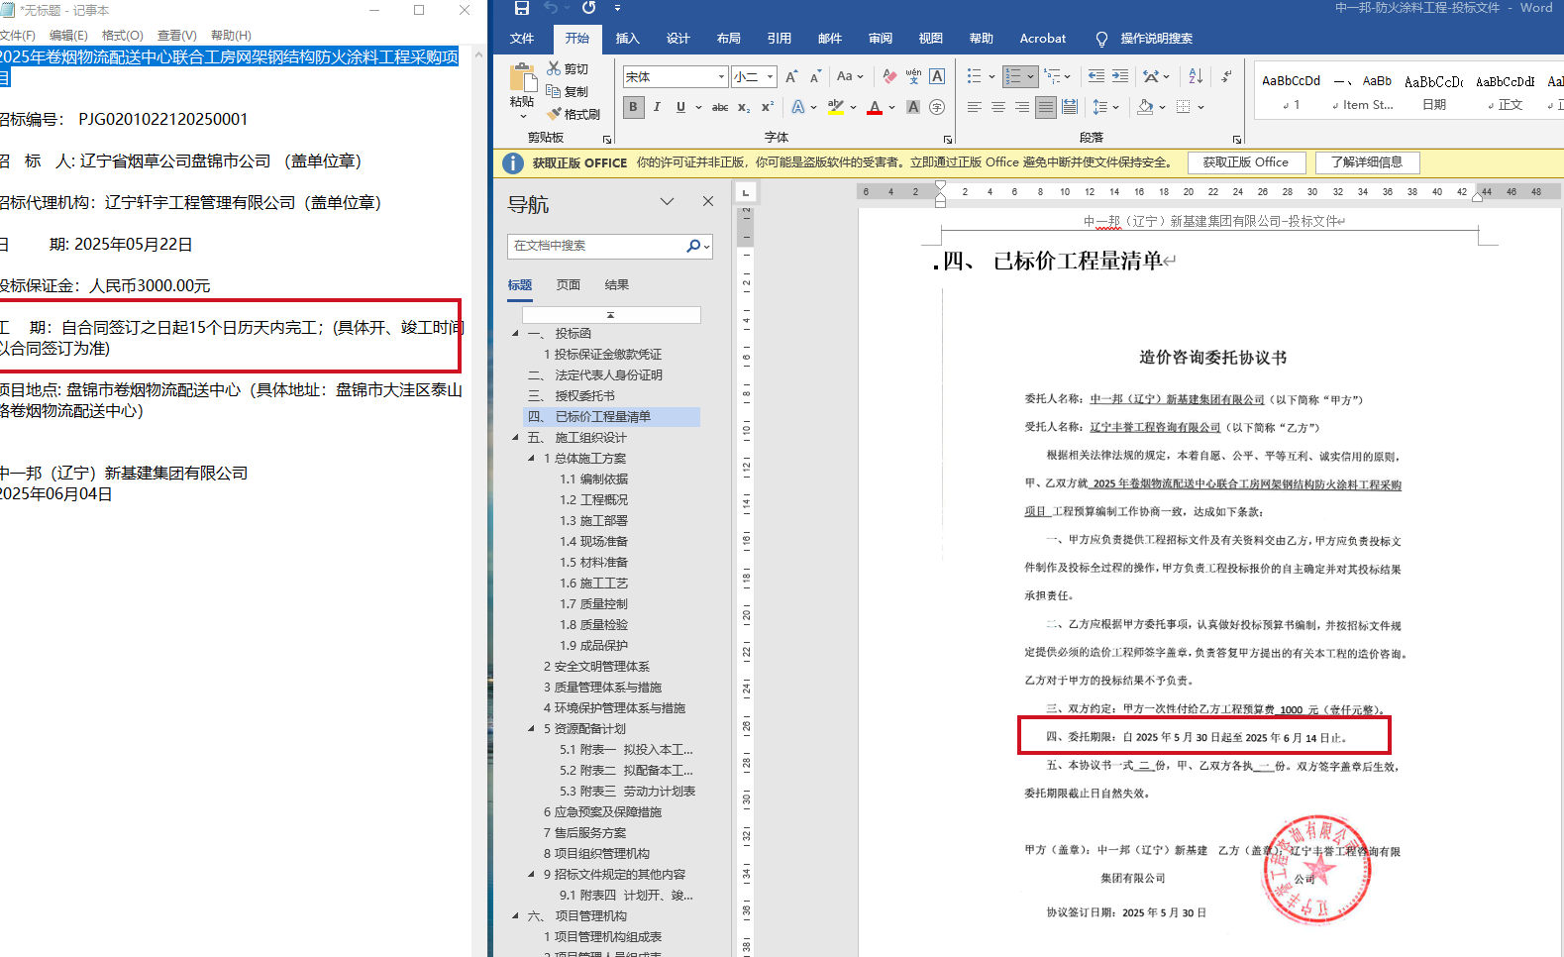
Task: Open the bullet list dropdown arrow
Action: coord(991,76)
